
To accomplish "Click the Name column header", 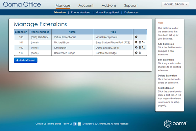I will coord(72,32).
